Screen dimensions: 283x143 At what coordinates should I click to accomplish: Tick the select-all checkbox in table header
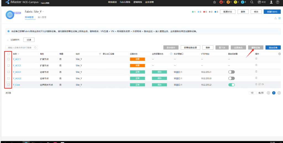(x=9, y=54)
